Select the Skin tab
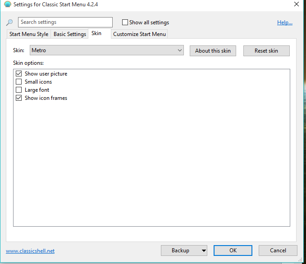Image resolution: width=306 pixels, height=264 pixels. click(x=100, y=33)
